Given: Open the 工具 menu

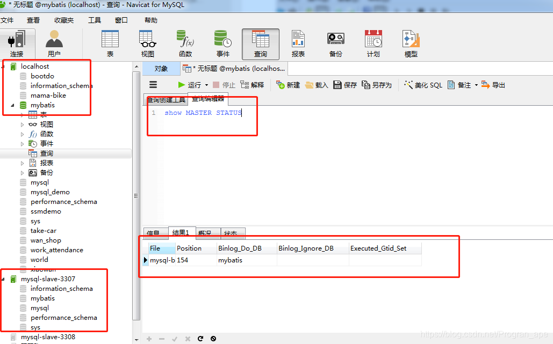Looking at the screenshot, I should point(95,20).
